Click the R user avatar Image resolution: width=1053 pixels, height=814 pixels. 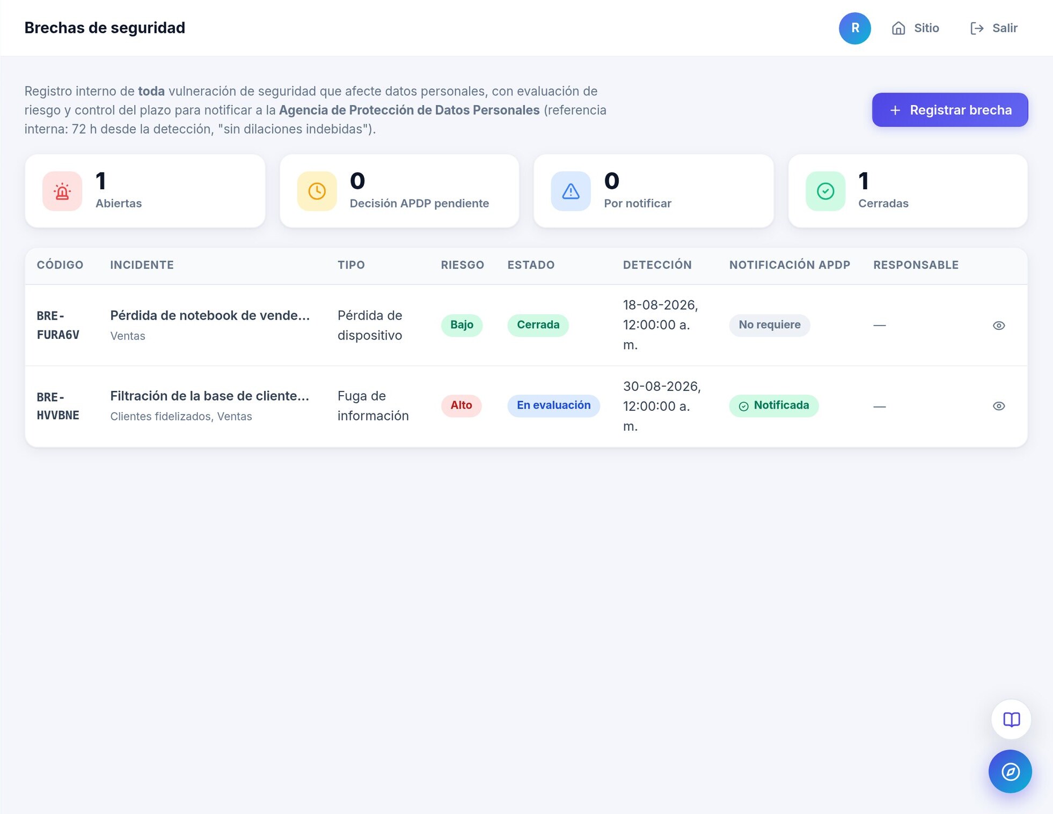click(854, 28)
